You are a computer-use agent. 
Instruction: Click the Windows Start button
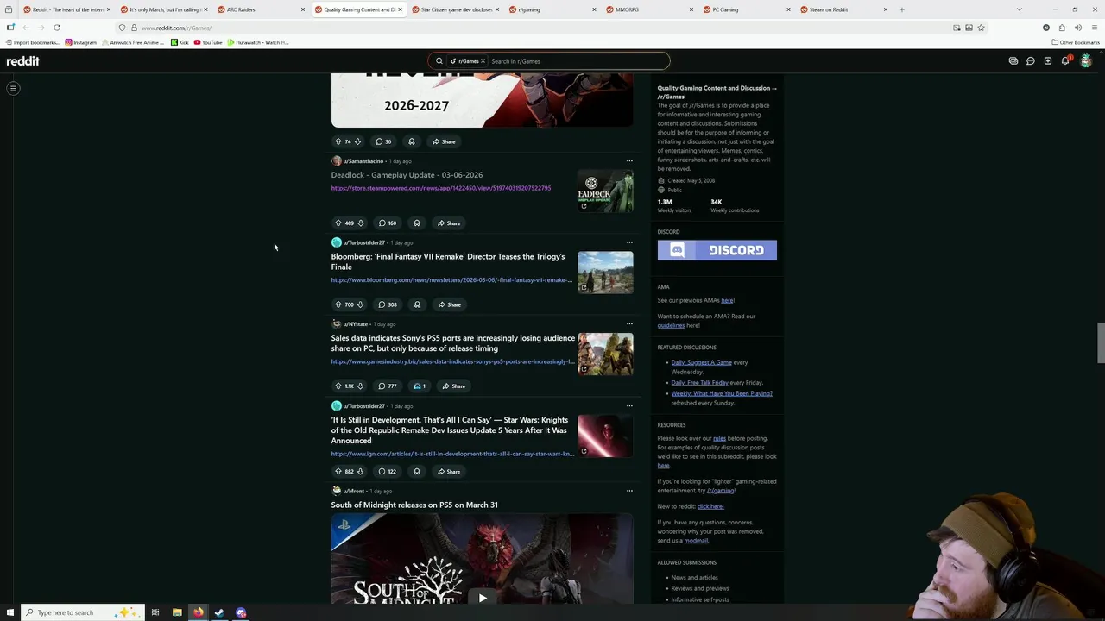pyautogui.click(x=9, y=612)
